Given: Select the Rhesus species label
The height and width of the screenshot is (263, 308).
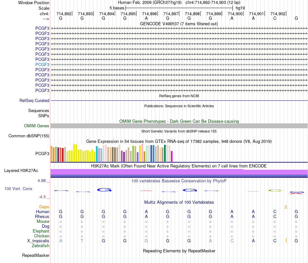Looking at the screenshot, I should pyautogui.click(x=42, y=216).
